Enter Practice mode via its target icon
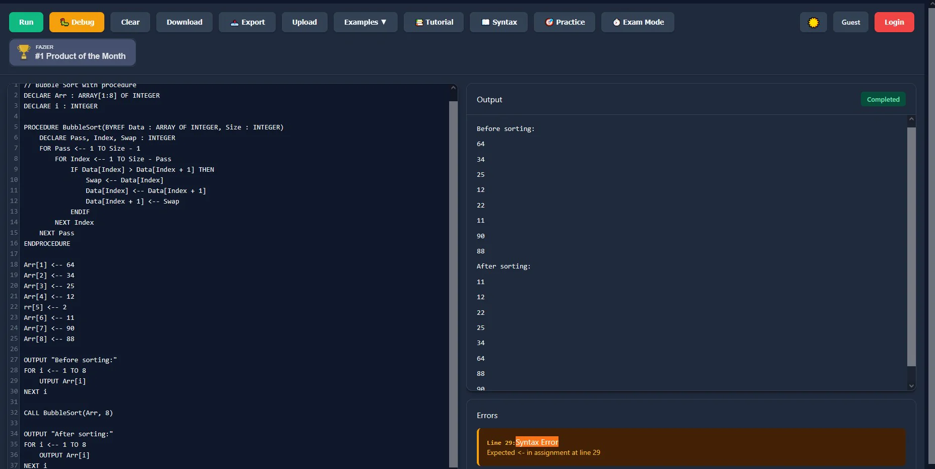The width and height of the screenshot is (935, 469). point(549,22)
